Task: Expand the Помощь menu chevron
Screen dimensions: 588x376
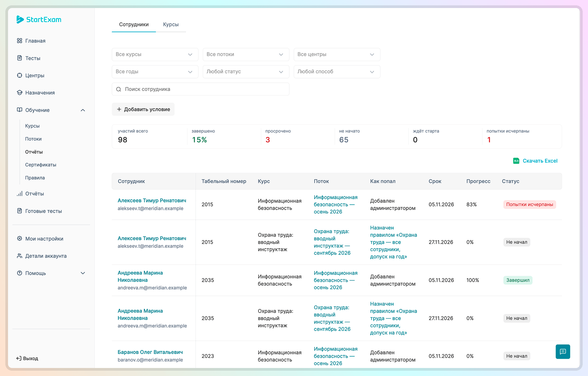Action: [x=83, y=273]
